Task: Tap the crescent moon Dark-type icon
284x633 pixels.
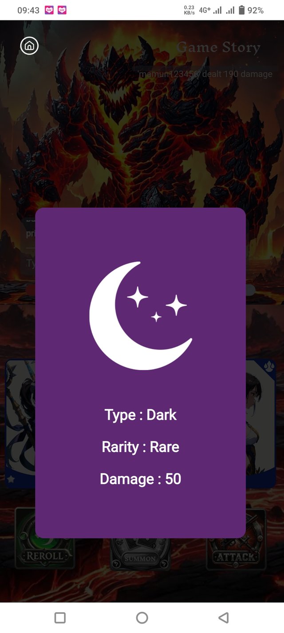Action: tap(141, 315)
